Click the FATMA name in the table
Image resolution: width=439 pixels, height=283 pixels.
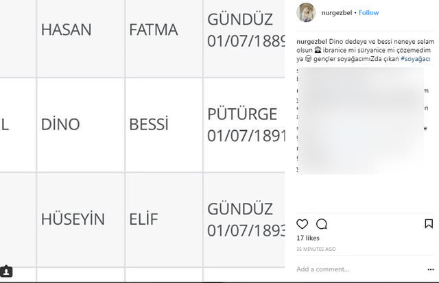[x=154, y=29]
